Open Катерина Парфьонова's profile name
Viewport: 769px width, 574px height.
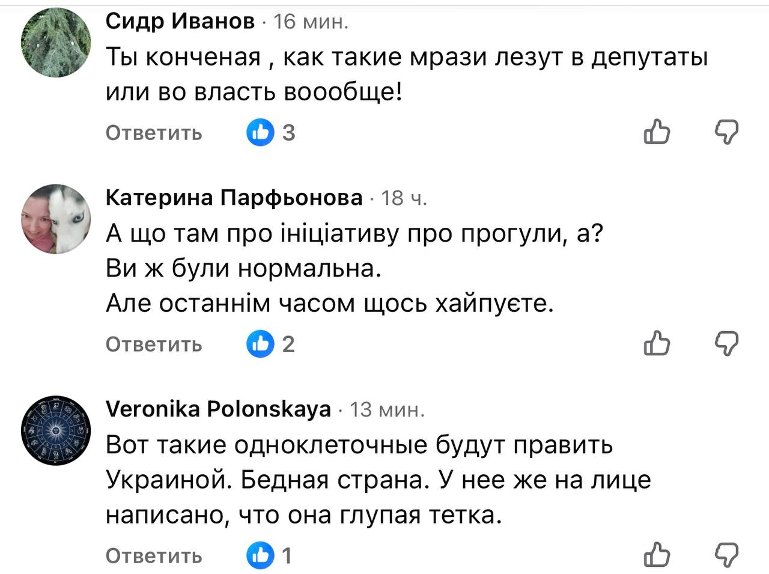click(234, 197)
